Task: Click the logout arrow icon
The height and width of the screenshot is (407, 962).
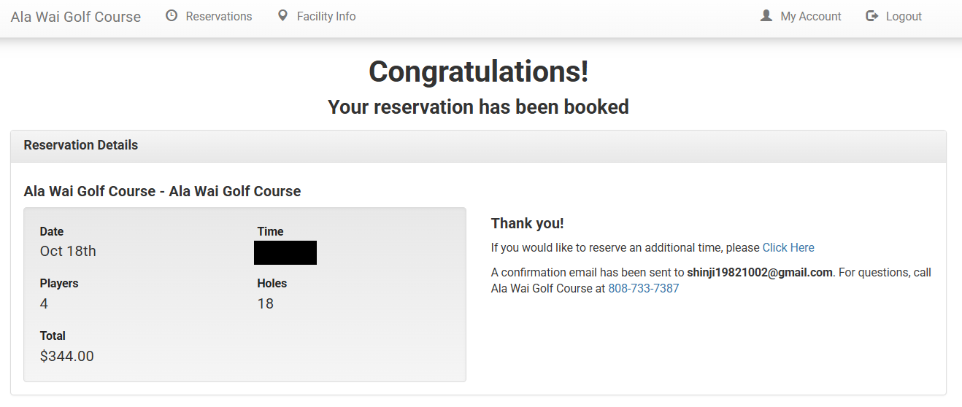Action: pos(871,16)
